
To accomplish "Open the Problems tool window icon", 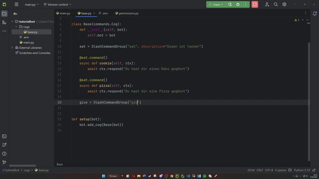I will (4, 154).
